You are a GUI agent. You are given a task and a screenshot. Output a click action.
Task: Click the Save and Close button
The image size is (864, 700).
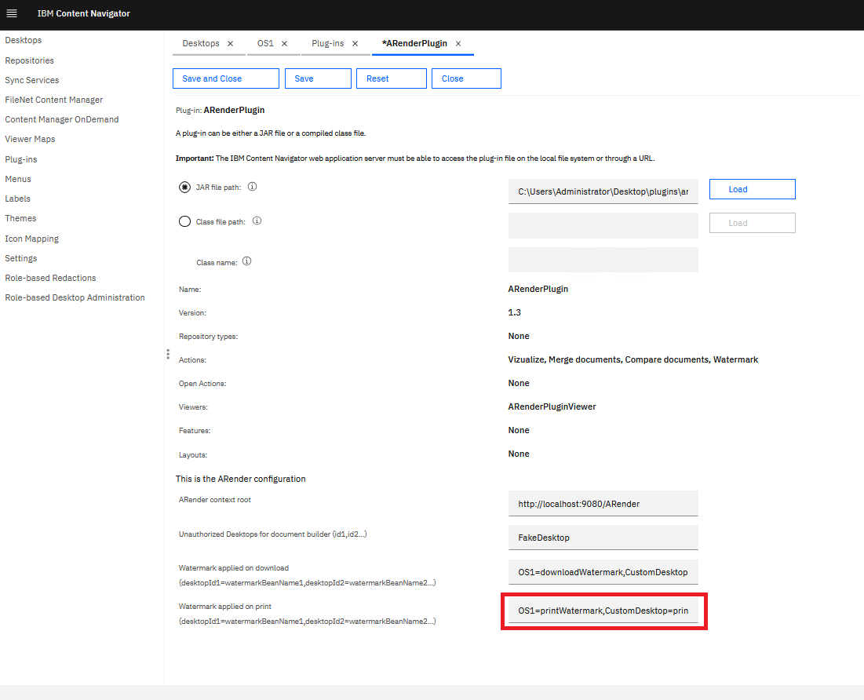(225, 78)
